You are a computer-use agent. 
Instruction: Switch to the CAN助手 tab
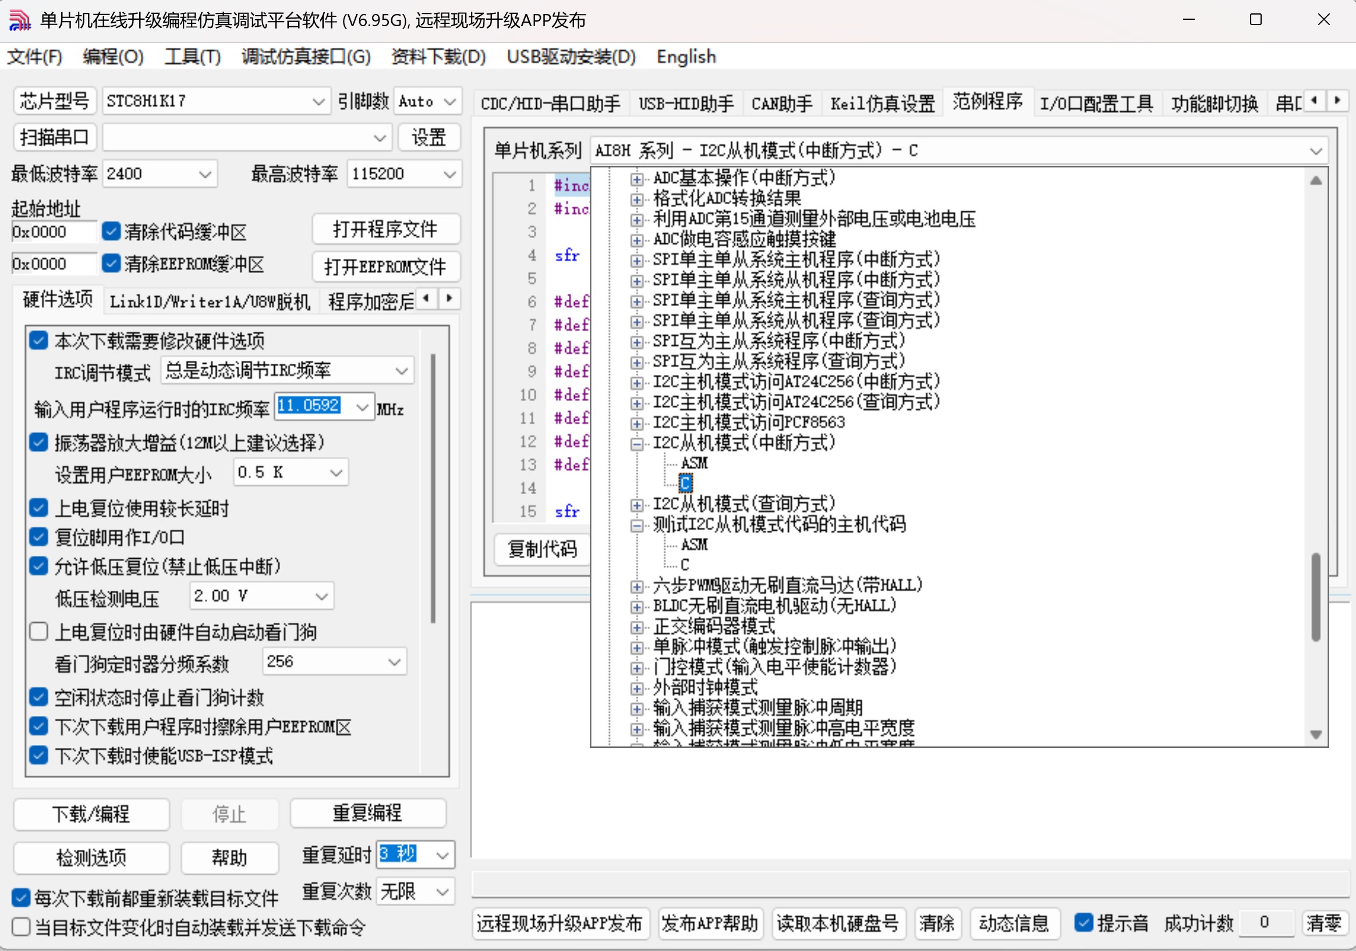point(781,104)
